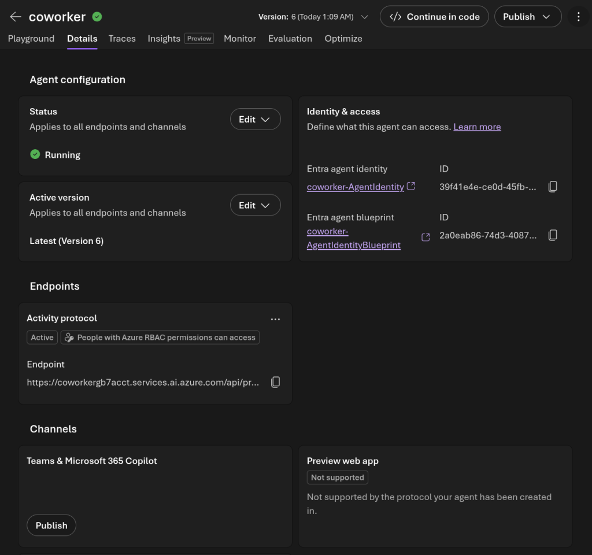Click the Latest (Version 6) text
This screenshot has width=592, height=555.
[x=66, y=241]
